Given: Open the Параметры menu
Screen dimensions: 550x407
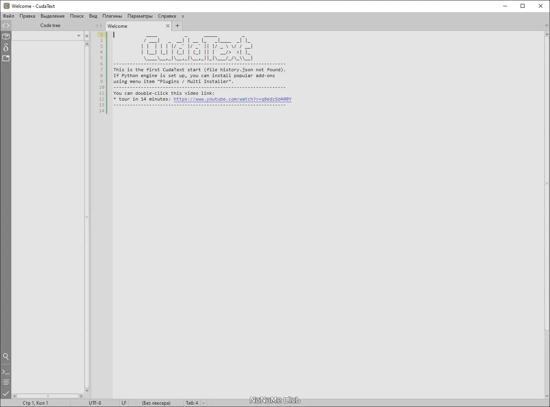Looking at the screenshot, I should coord(140,16).
